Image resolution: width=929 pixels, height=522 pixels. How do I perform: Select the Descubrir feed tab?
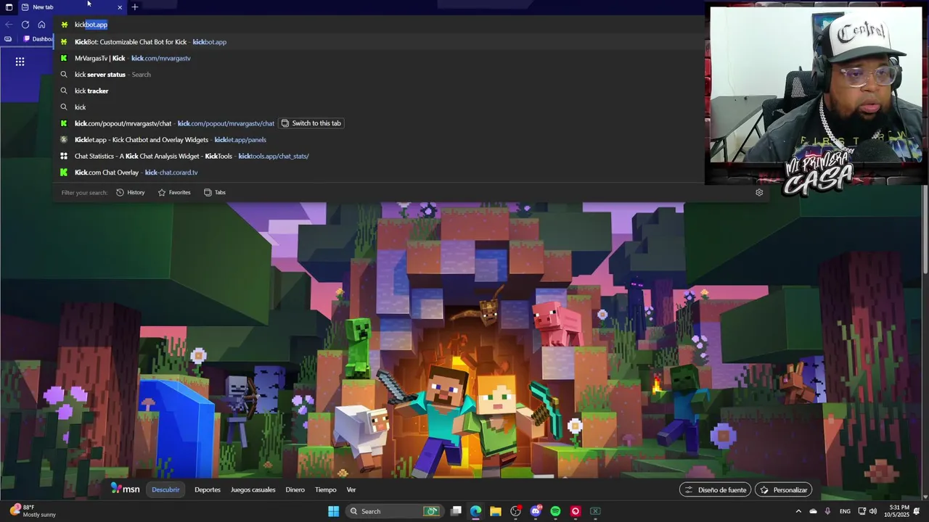click(x=165, y=490)
